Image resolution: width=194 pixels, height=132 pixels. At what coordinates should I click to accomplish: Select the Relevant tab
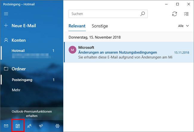pos(77,26)
